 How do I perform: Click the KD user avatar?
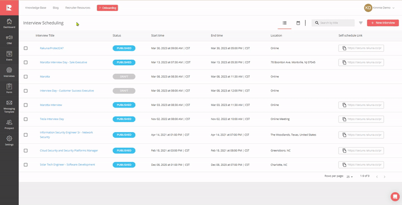[368, 8]
